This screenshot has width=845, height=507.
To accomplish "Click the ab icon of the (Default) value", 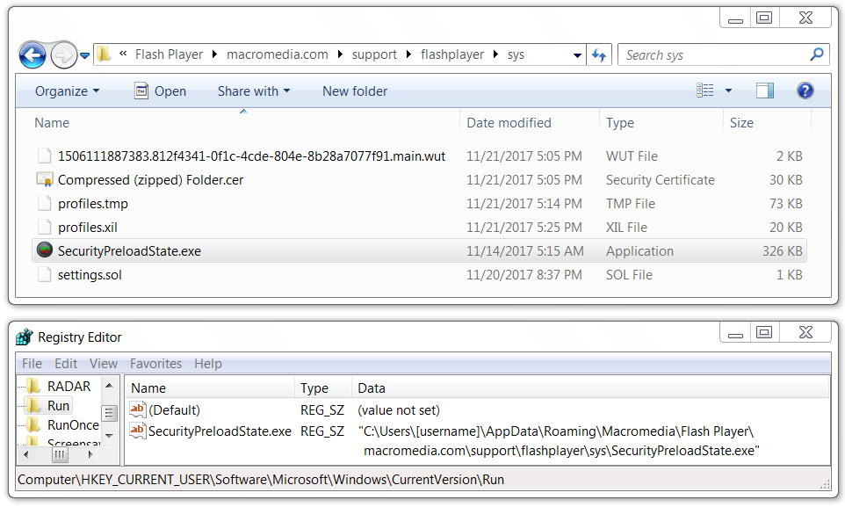I will tap(137, 409).
